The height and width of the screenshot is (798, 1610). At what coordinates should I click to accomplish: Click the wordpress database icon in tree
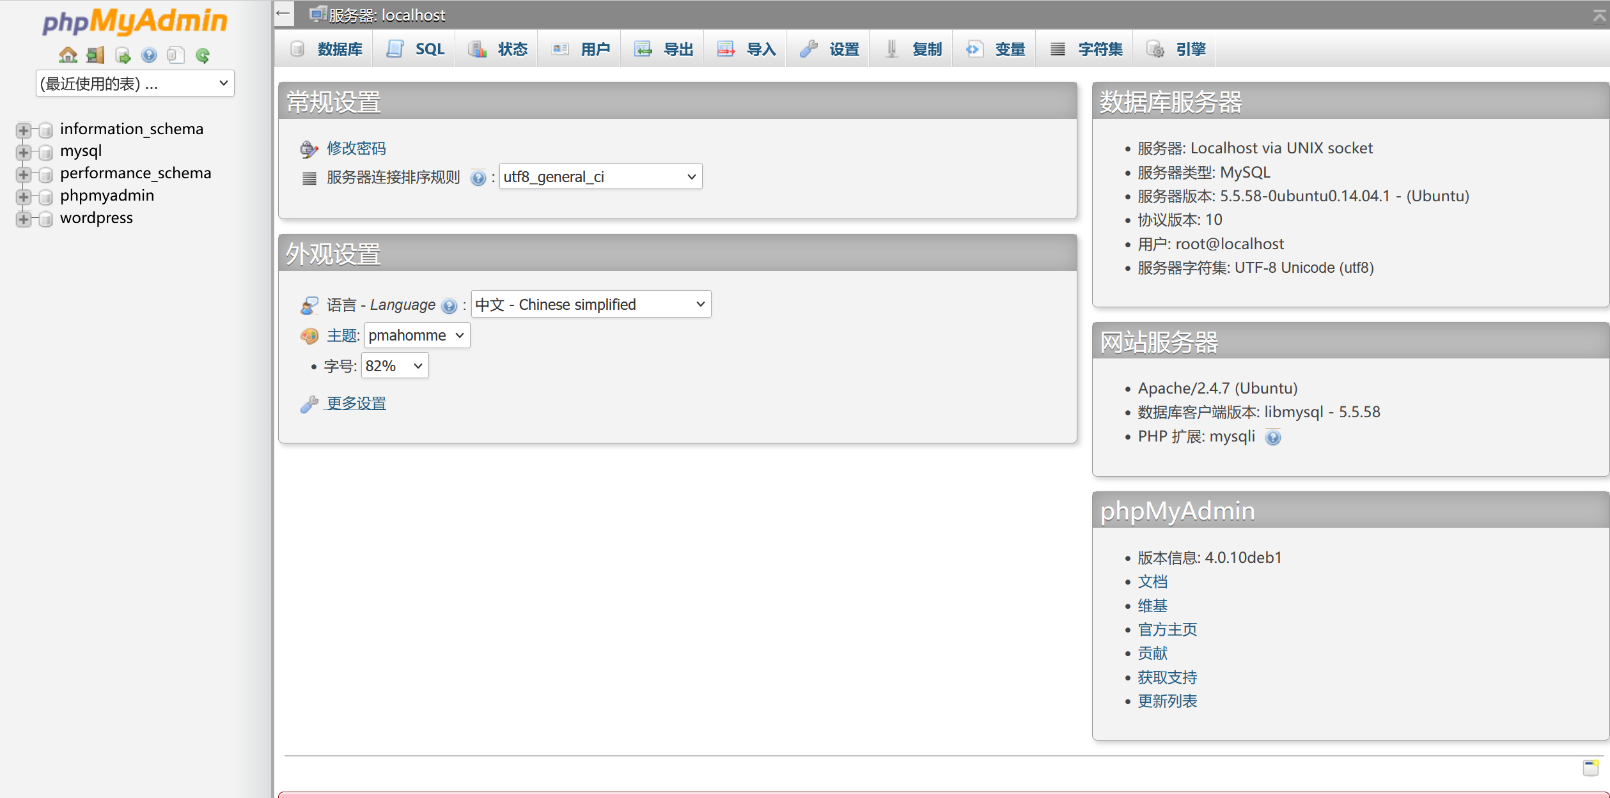45,219
